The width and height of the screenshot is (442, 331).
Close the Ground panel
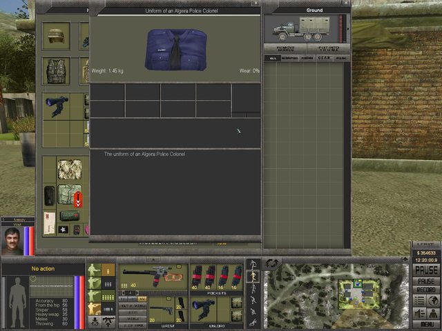coord(346,3)
